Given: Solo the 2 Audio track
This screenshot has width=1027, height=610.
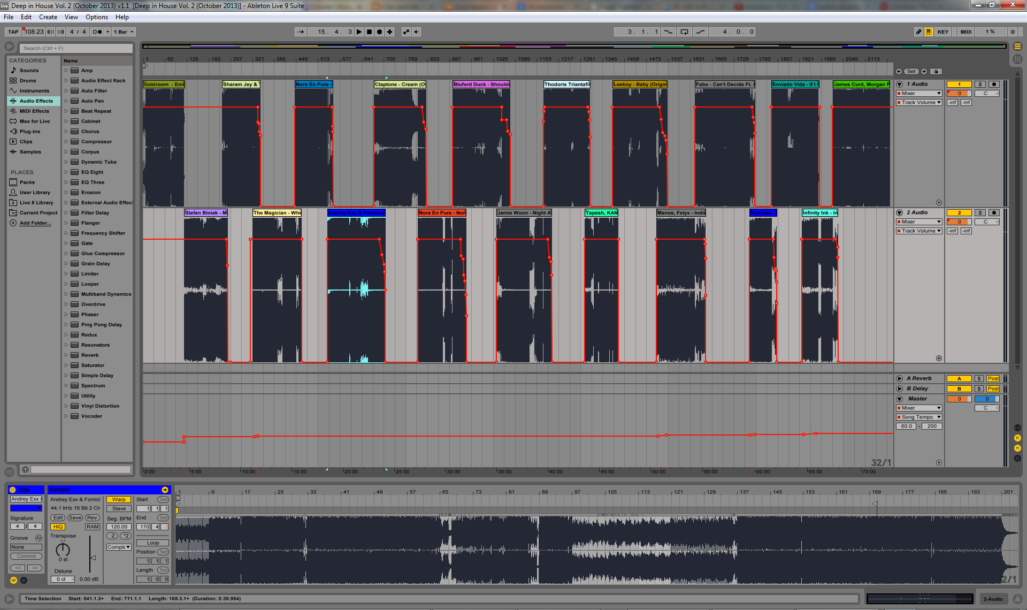Looking at the screenshot, I should (x=980, y=213).
